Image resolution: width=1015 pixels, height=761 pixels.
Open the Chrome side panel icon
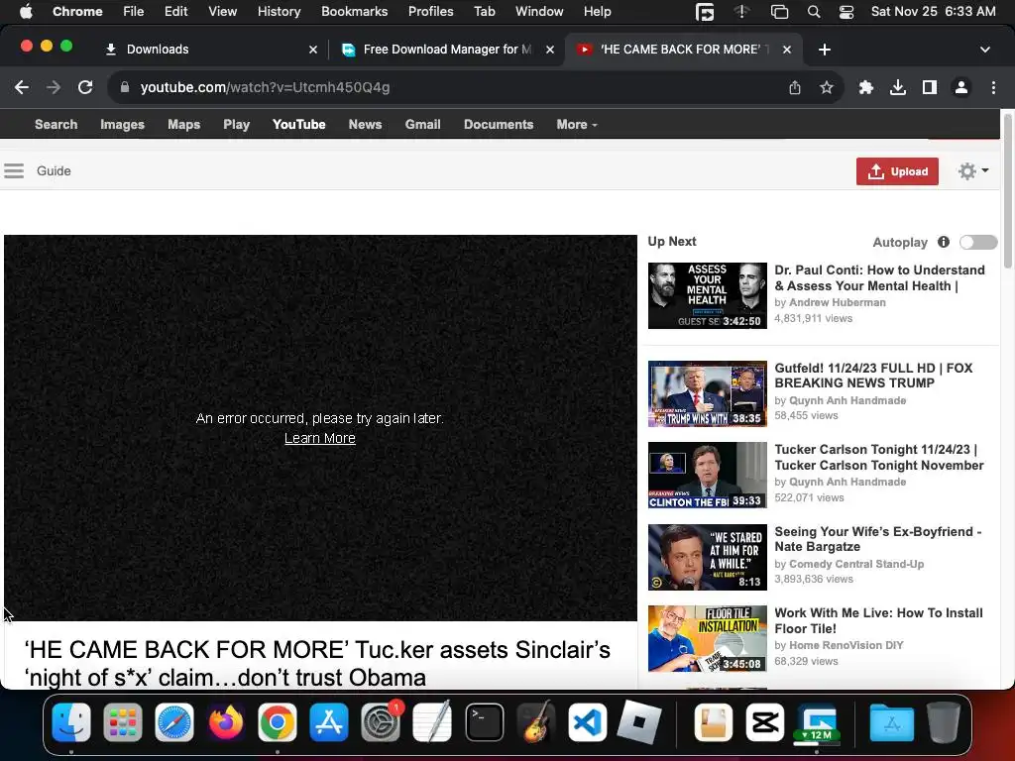(x=930, y=87)
